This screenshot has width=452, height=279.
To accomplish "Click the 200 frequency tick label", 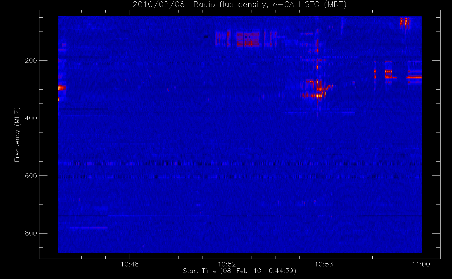I will pyautogui.click(x=31, y=61).
